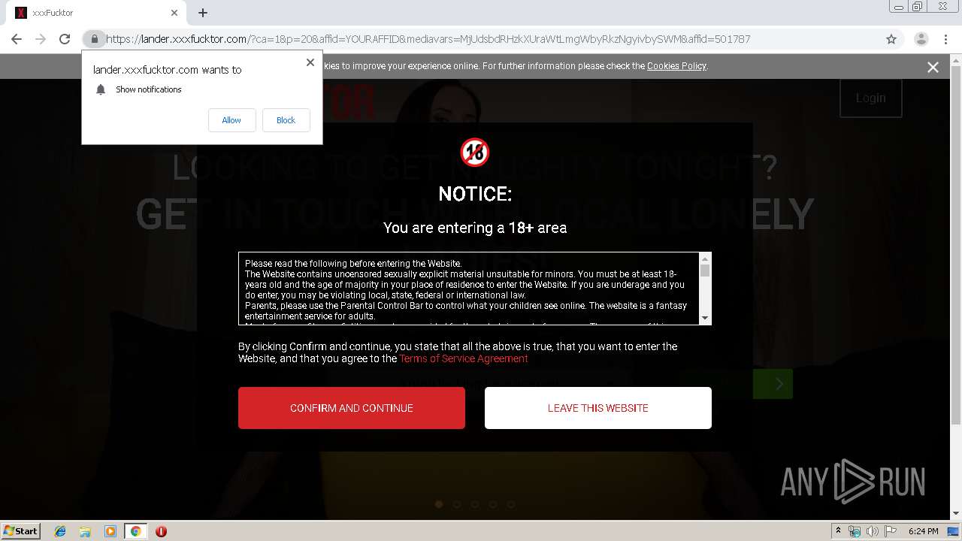Reload the page with refresh icon
The image size is (962, 541).
click(65, 39)
